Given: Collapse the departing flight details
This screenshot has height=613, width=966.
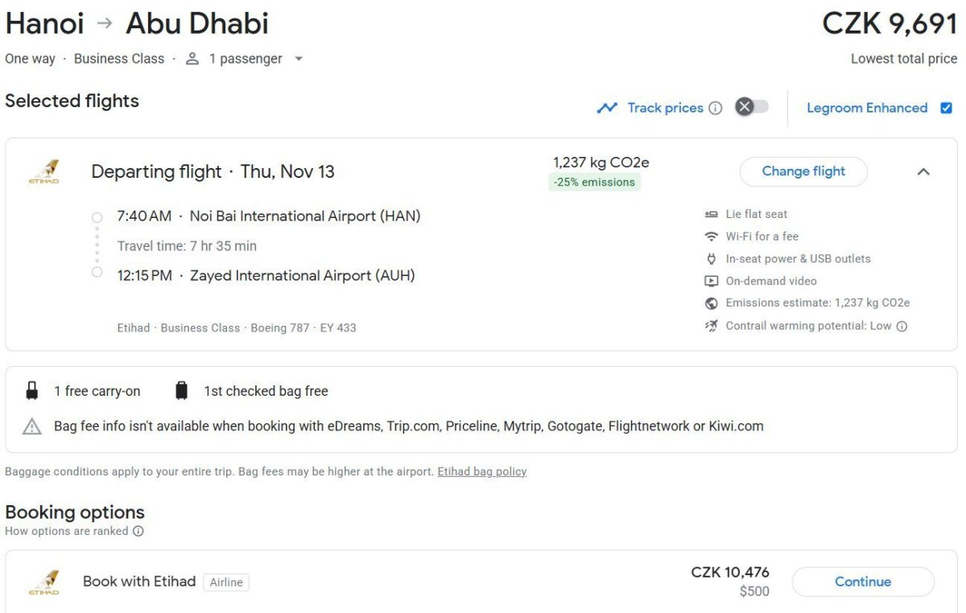Looking at the screenshot, I should (x=923, y=171).
